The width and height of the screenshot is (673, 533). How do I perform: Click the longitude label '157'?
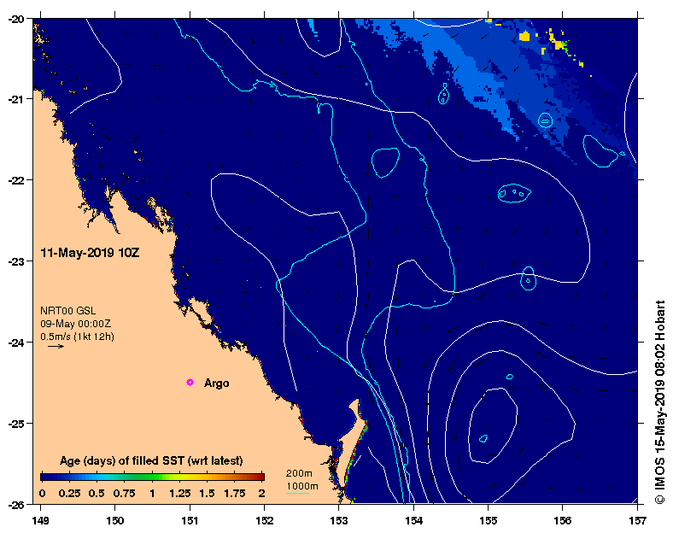point(637,521)
